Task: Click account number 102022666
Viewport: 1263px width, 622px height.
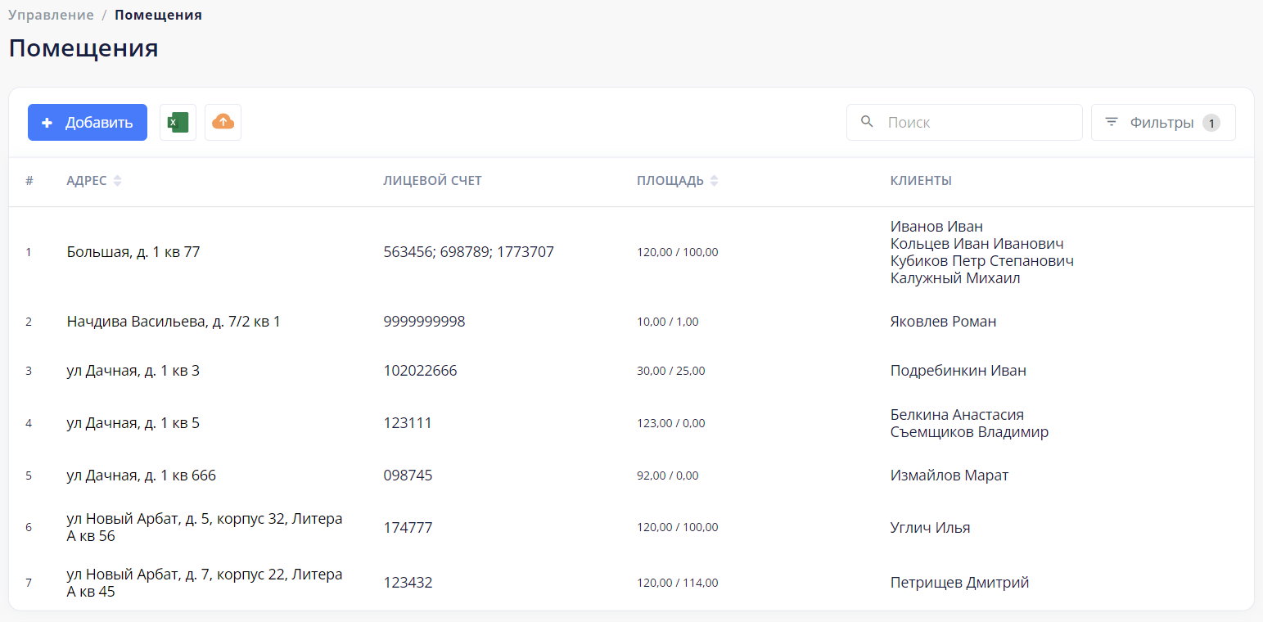Action: click(x=420, y=371)
